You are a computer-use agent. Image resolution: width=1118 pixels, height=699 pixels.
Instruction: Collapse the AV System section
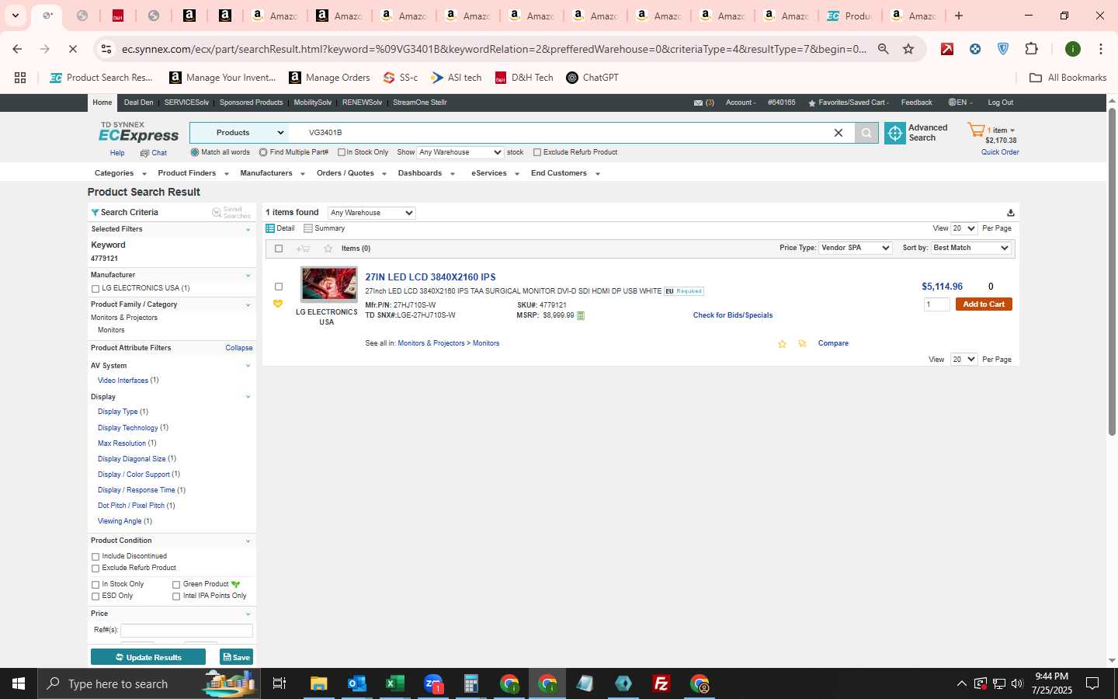pos(248,366)
